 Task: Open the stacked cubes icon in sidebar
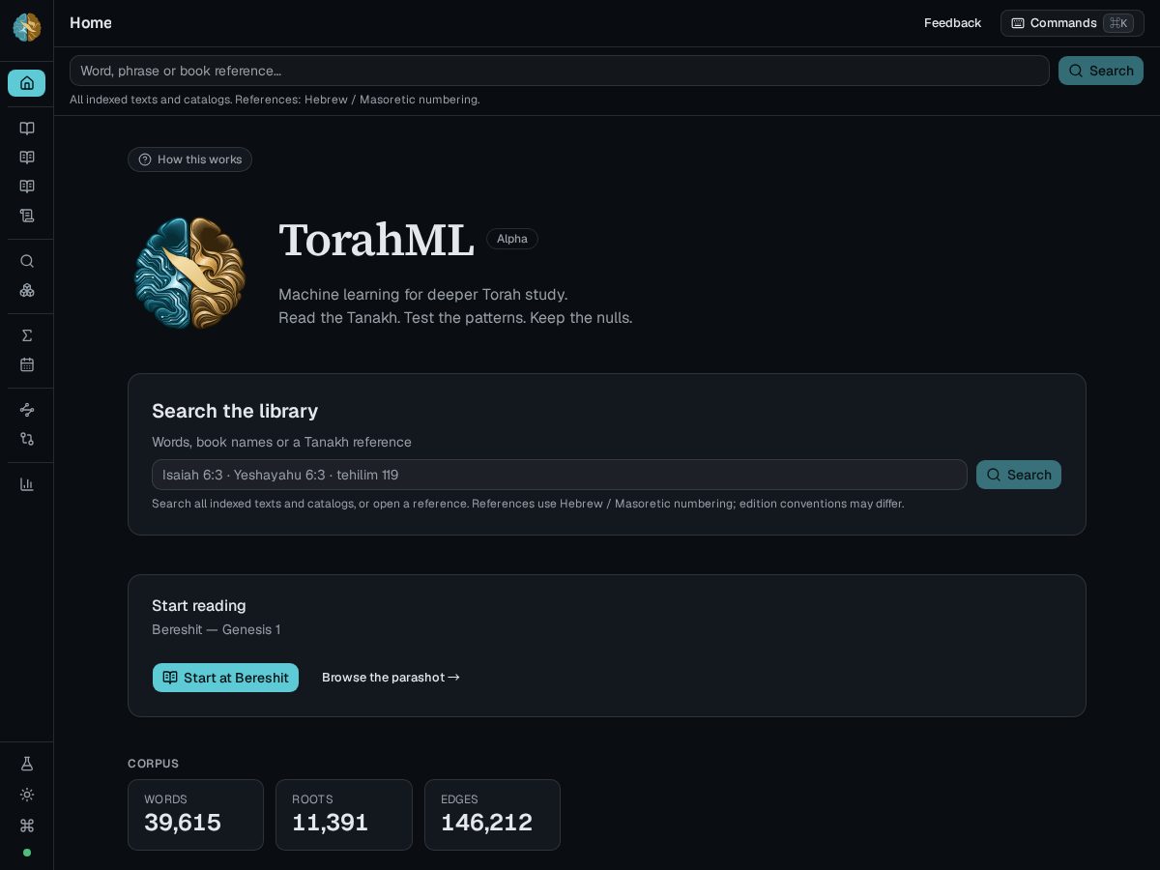point(27,290)
